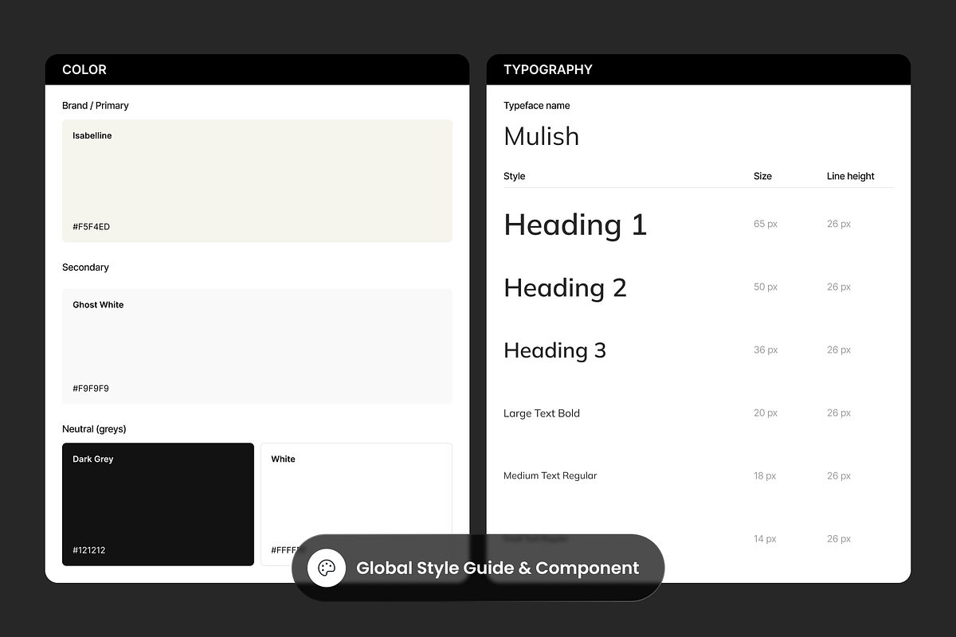Click the Mulish typeface name
Viewport: 956px width, 637px height.
541,136
